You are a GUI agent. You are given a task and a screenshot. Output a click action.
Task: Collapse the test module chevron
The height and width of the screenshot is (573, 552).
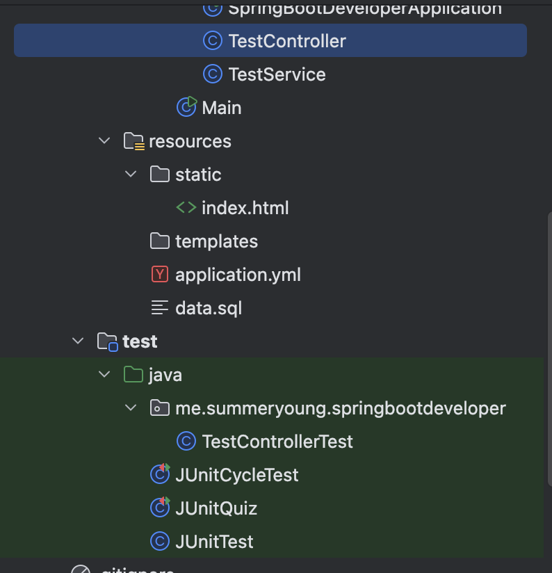pos(78,341)
